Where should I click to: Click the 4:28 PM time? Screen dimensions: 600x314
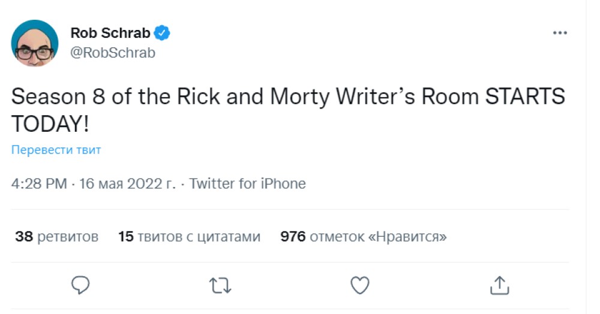[39, 184]
